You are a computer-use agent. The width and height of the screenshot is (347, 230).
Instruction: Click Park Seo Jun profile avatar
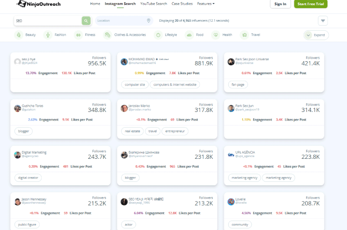(x=231, y=108)
